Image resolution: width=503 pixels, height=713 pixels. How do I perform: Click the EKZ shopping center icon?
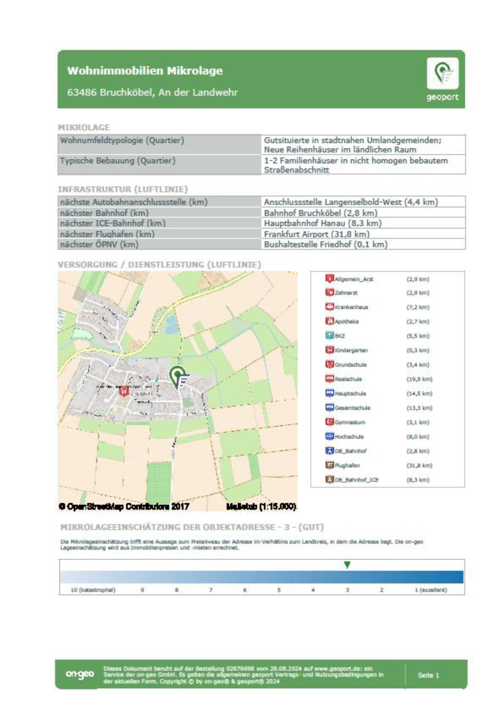click(x=329, y=336)
